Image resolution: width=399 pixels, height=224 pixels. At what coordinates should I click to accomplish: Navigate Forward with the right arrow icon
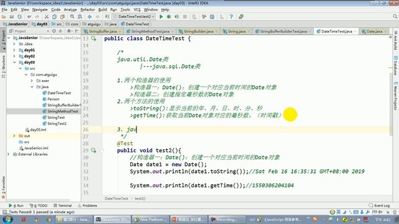click(97, 17)
